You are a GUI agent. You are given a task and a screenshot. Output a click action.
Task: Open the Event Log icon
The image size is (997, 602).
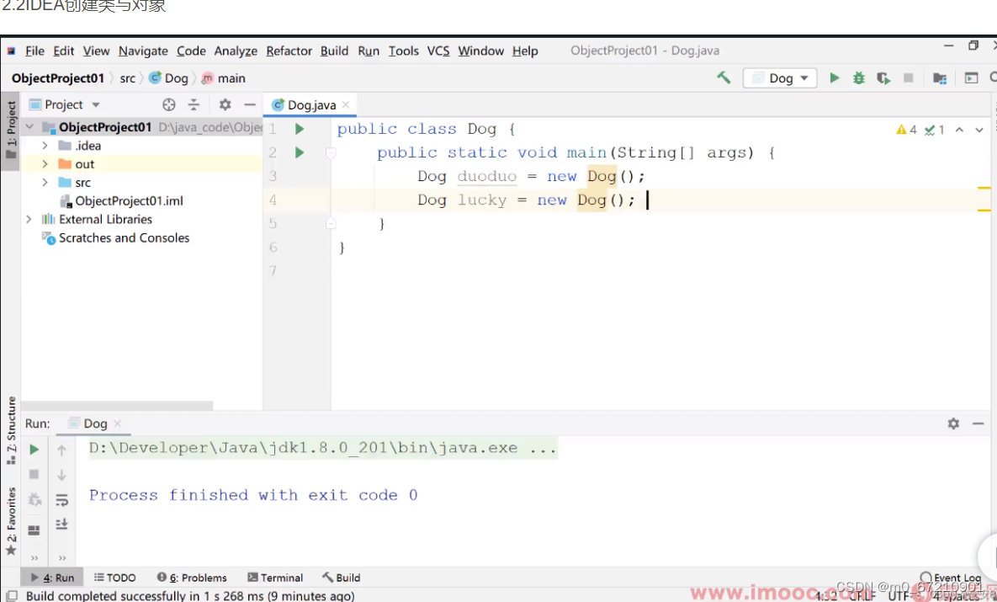926,577
